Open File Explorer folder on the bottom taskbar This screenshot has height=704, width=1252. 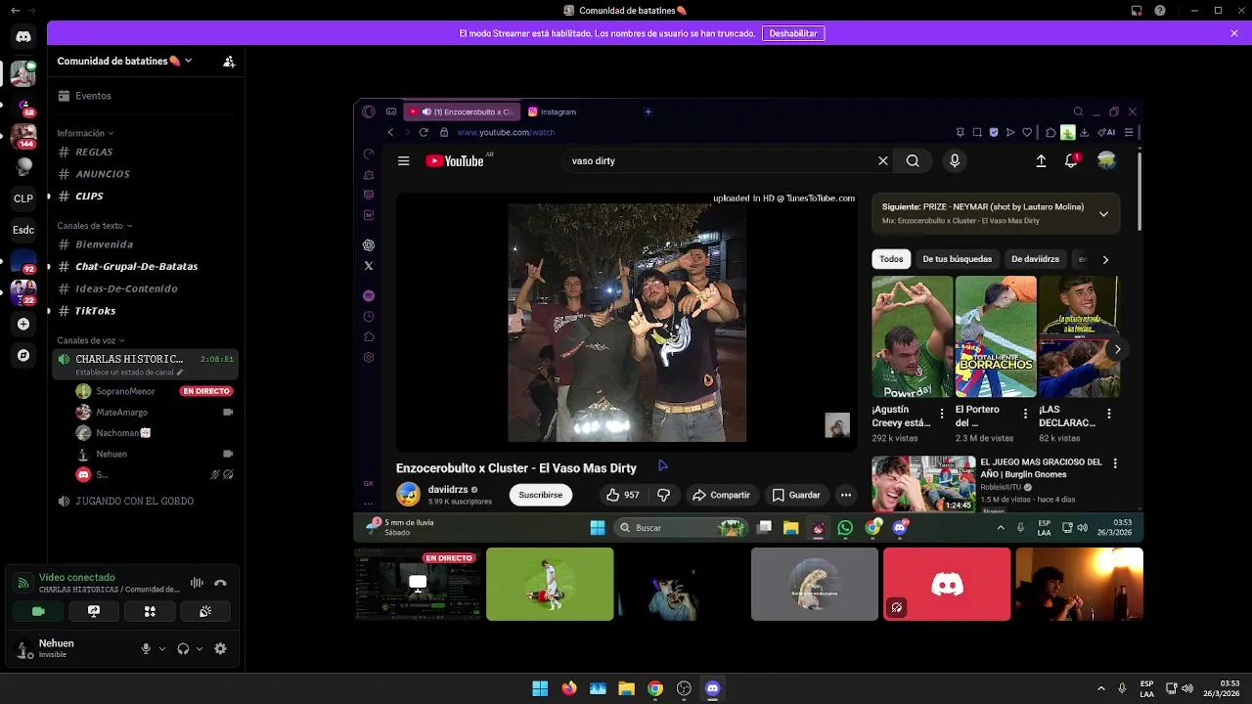click(x=626, y=688)
